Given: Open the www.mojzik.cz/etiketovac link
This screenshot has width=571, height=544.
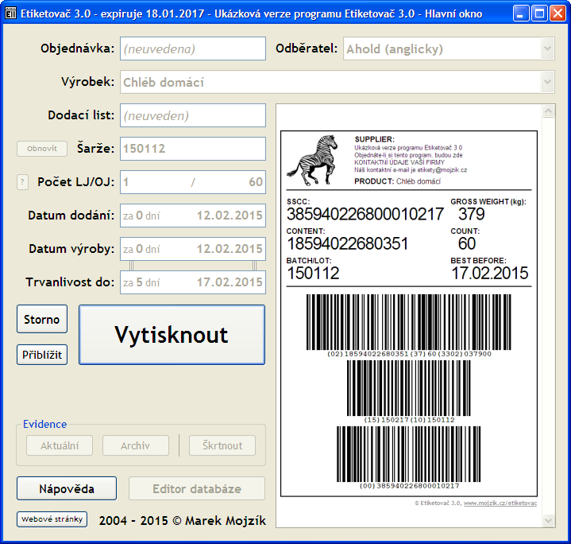Looking at the screenshot, I should pos(500,503).
